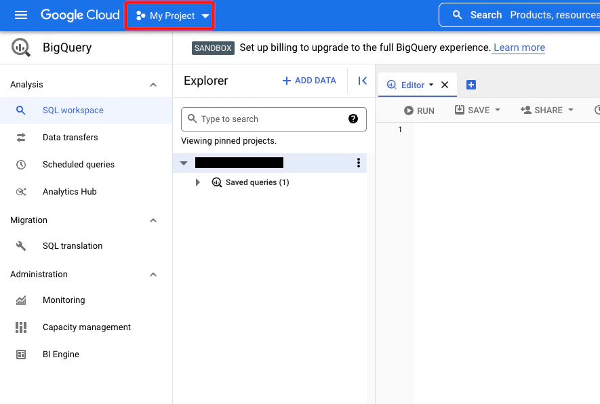Viewport: 600px width, 404px height.
Task: Collapse the Analysis section
Action: click(x=153, y=85)
